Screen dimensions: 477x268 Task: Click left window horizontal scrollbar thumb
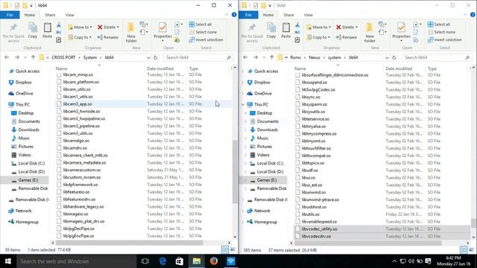(x=129, y=243)
